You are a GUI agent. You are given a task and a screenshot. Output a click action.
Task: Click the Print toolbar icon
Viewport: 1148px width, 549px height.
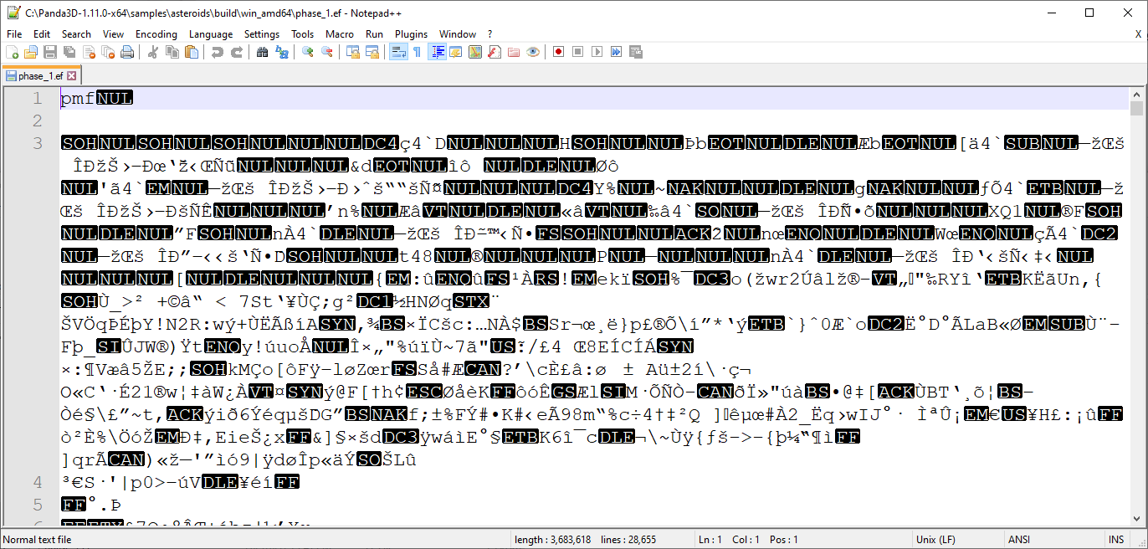coord(127,52)
